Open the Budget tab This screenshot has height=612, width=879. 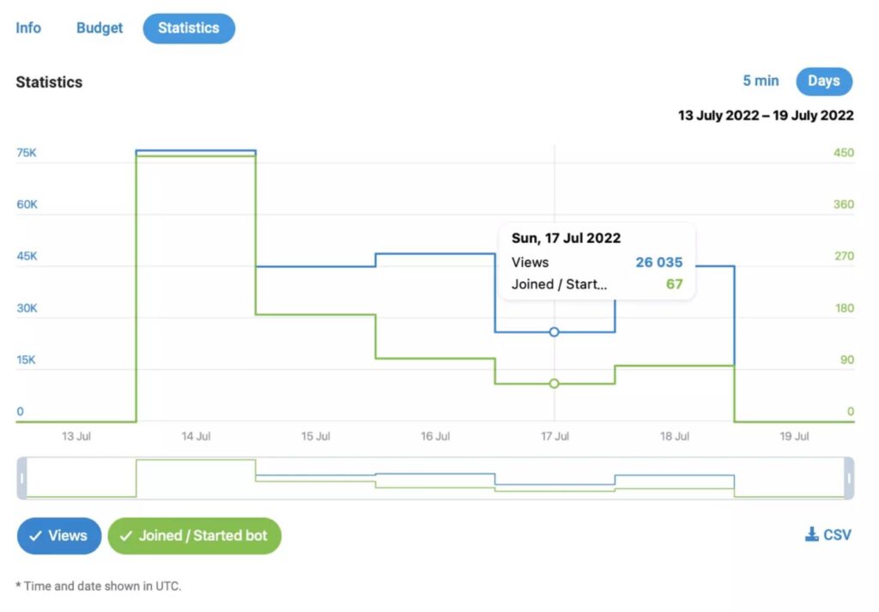100,28
